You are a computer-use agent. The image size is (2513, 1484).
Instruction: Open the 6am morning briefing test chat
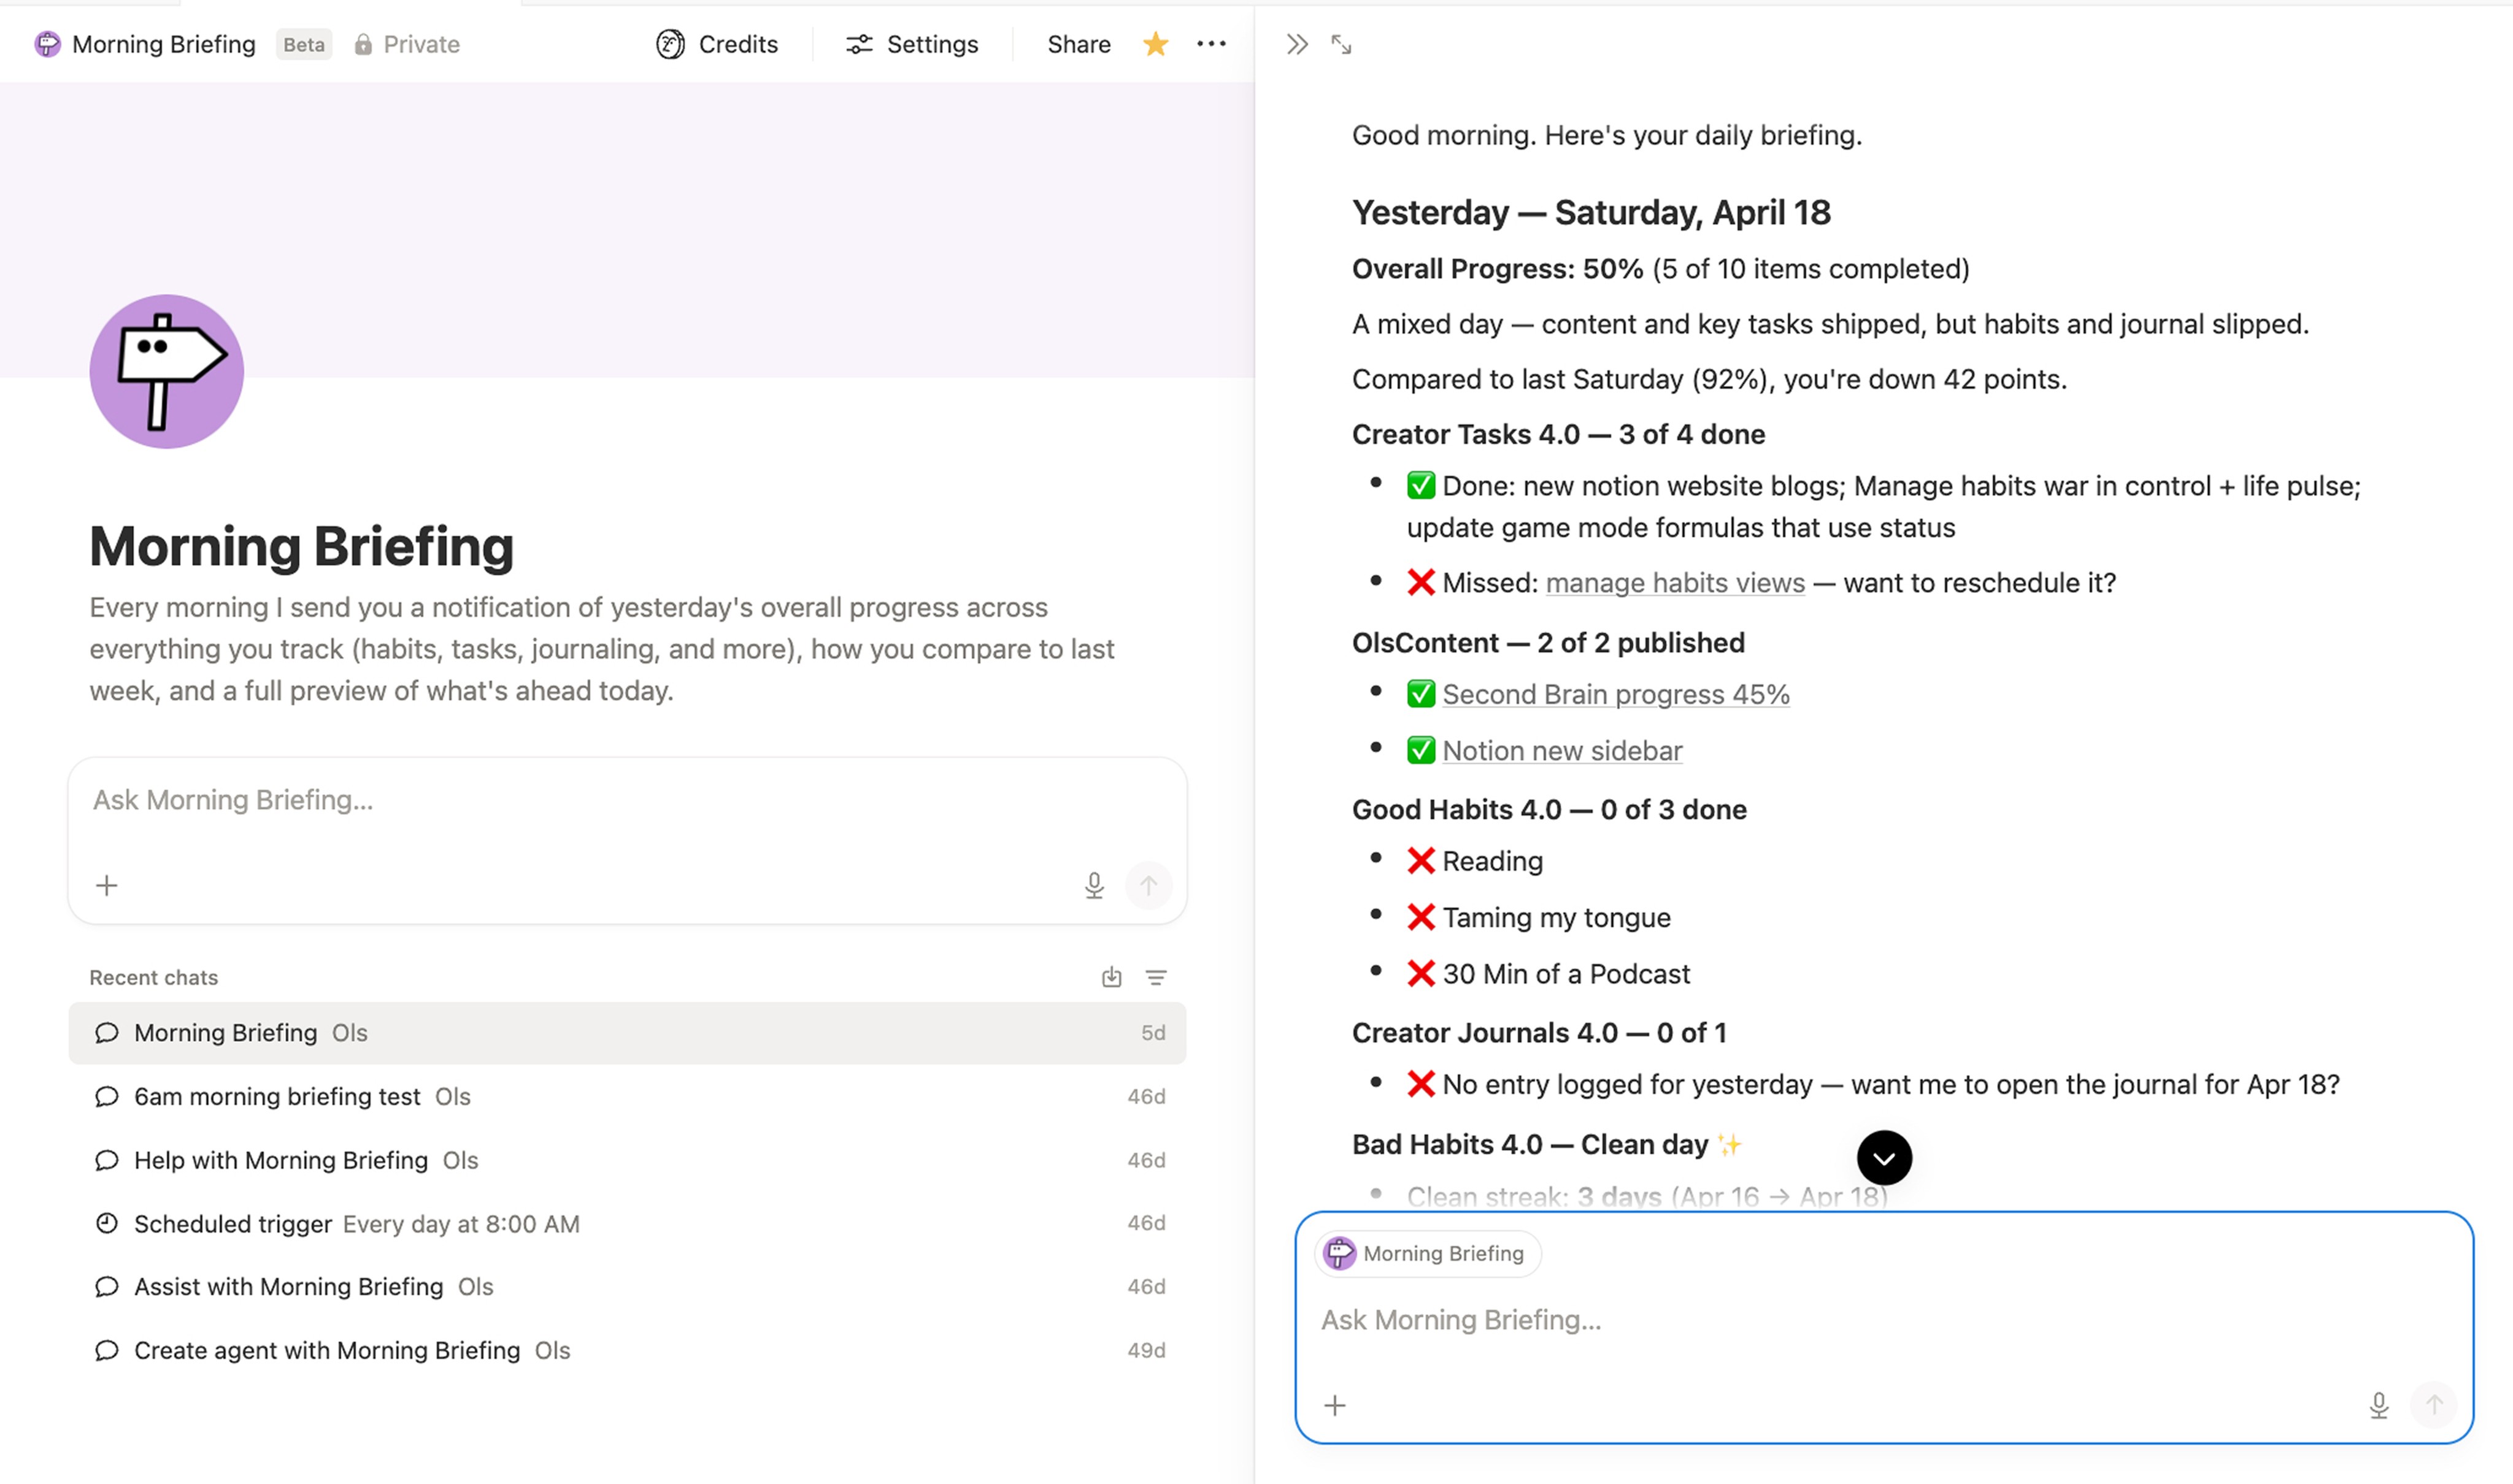276,1096
